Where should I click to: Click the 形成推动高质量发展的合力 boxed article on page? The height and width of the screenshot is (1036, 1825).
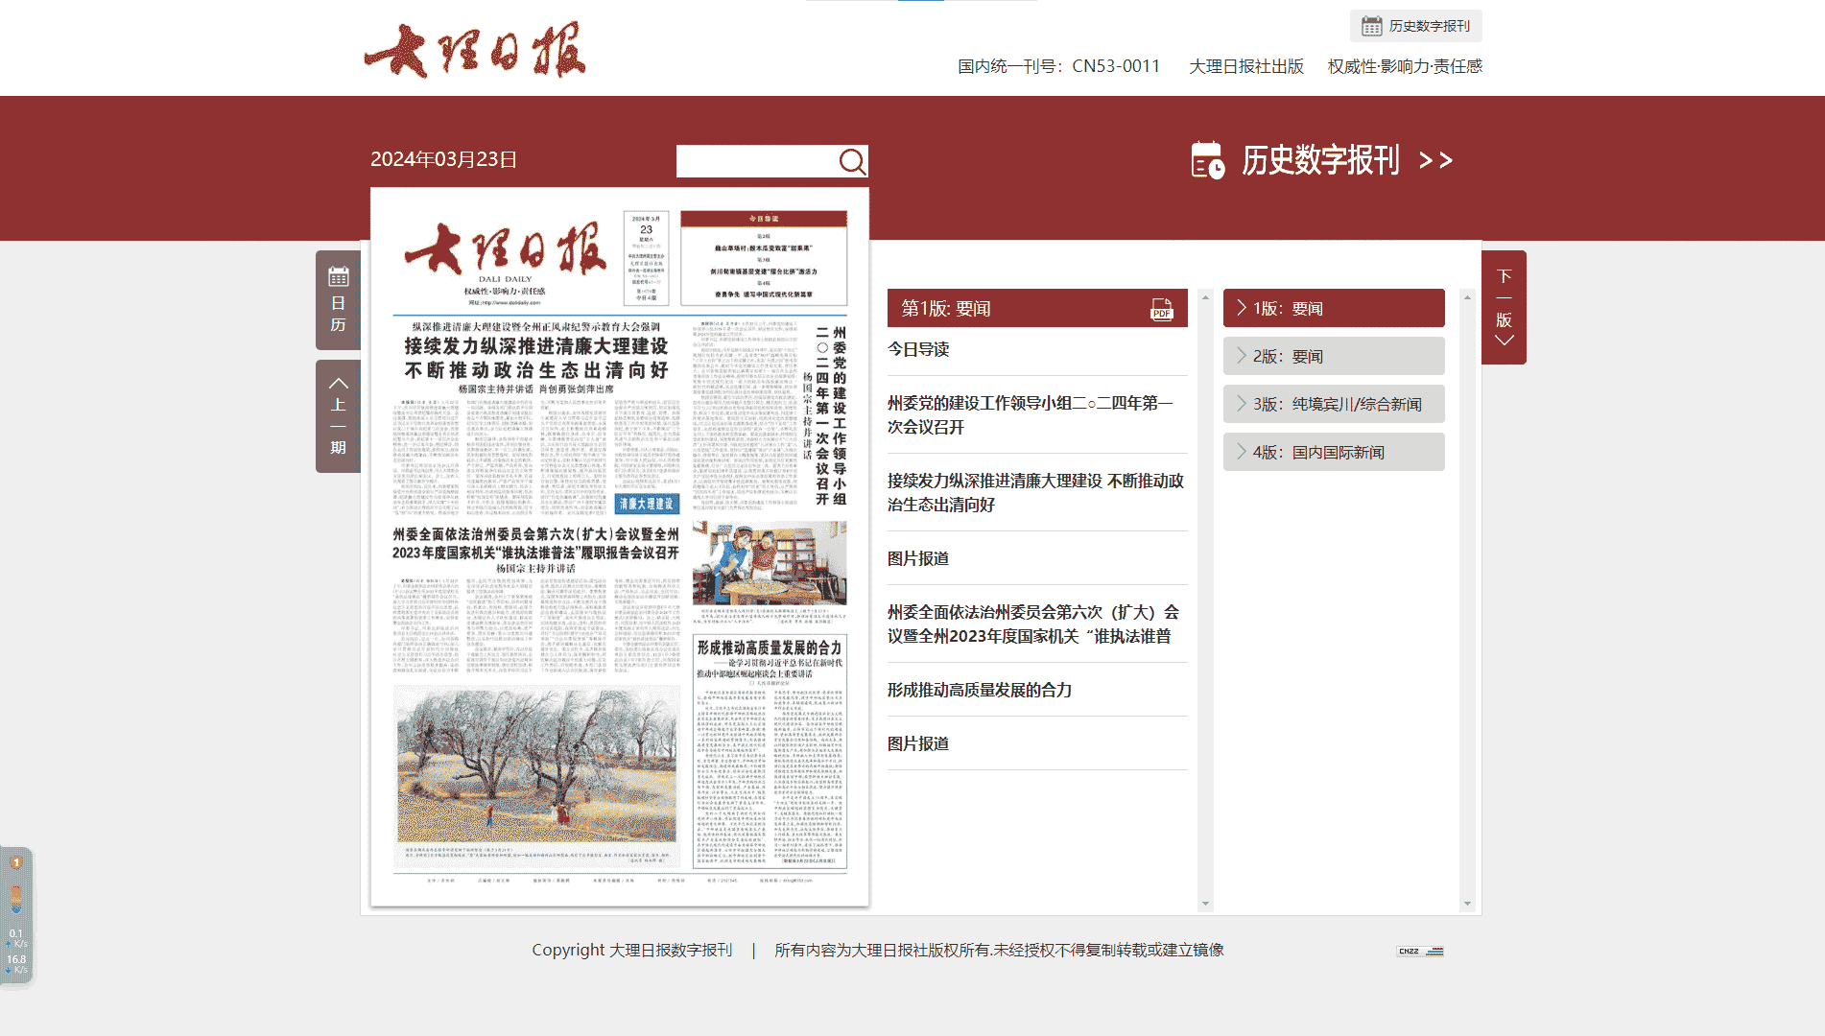tap(770, 750)
